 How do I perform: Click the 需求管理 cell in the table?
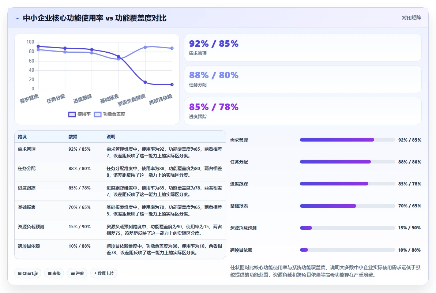pyautogui.click(x=27, y=149)
